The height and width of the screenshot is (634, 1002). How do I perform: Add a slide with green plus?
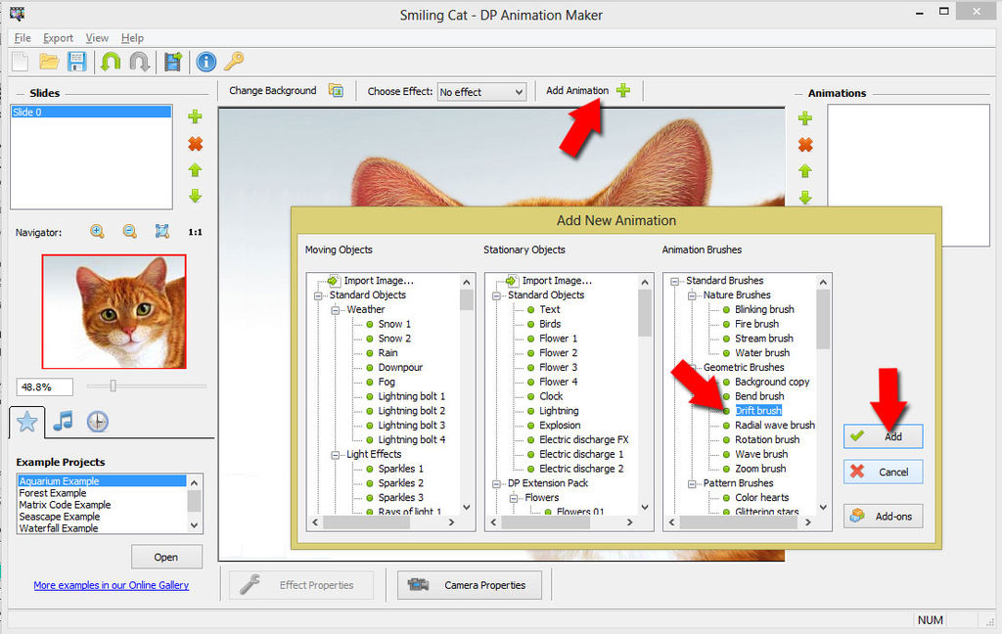tap(195, 116)
